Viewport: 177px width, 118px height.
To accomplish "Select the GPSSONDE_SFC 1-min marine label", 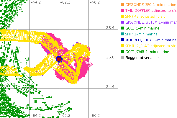I will coord(149,4).
